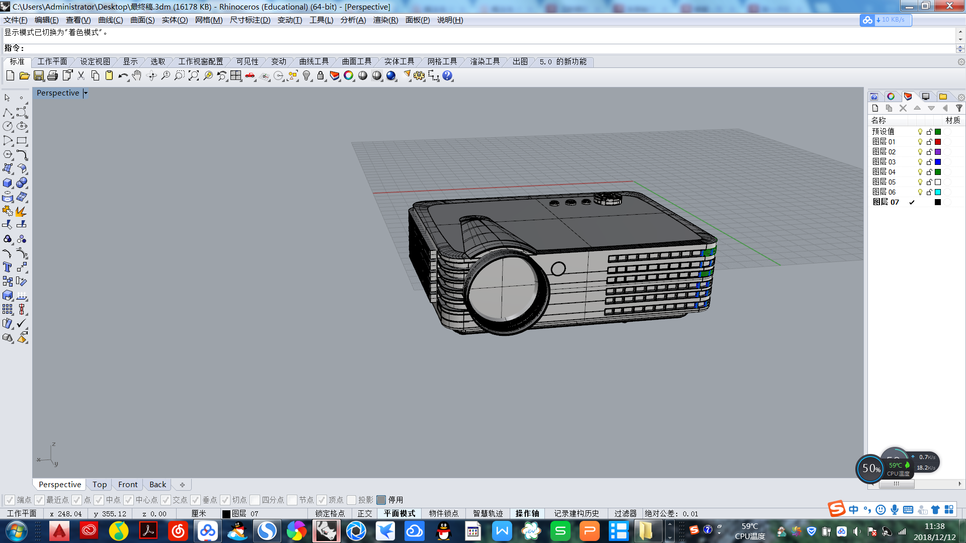This screenshot has height=543, width=966.
Task: Select the blue render sphere icon
Action: point(391,76)
